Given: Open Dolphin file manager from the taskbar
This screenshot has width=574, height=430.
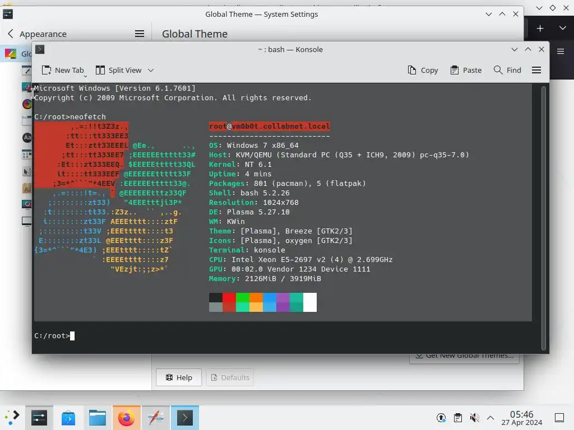Looking at the screenshot, I should click(98, 418).
